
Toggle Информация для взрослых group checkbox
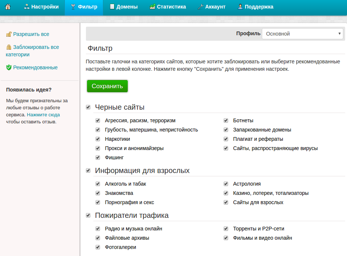click(88, 170)
